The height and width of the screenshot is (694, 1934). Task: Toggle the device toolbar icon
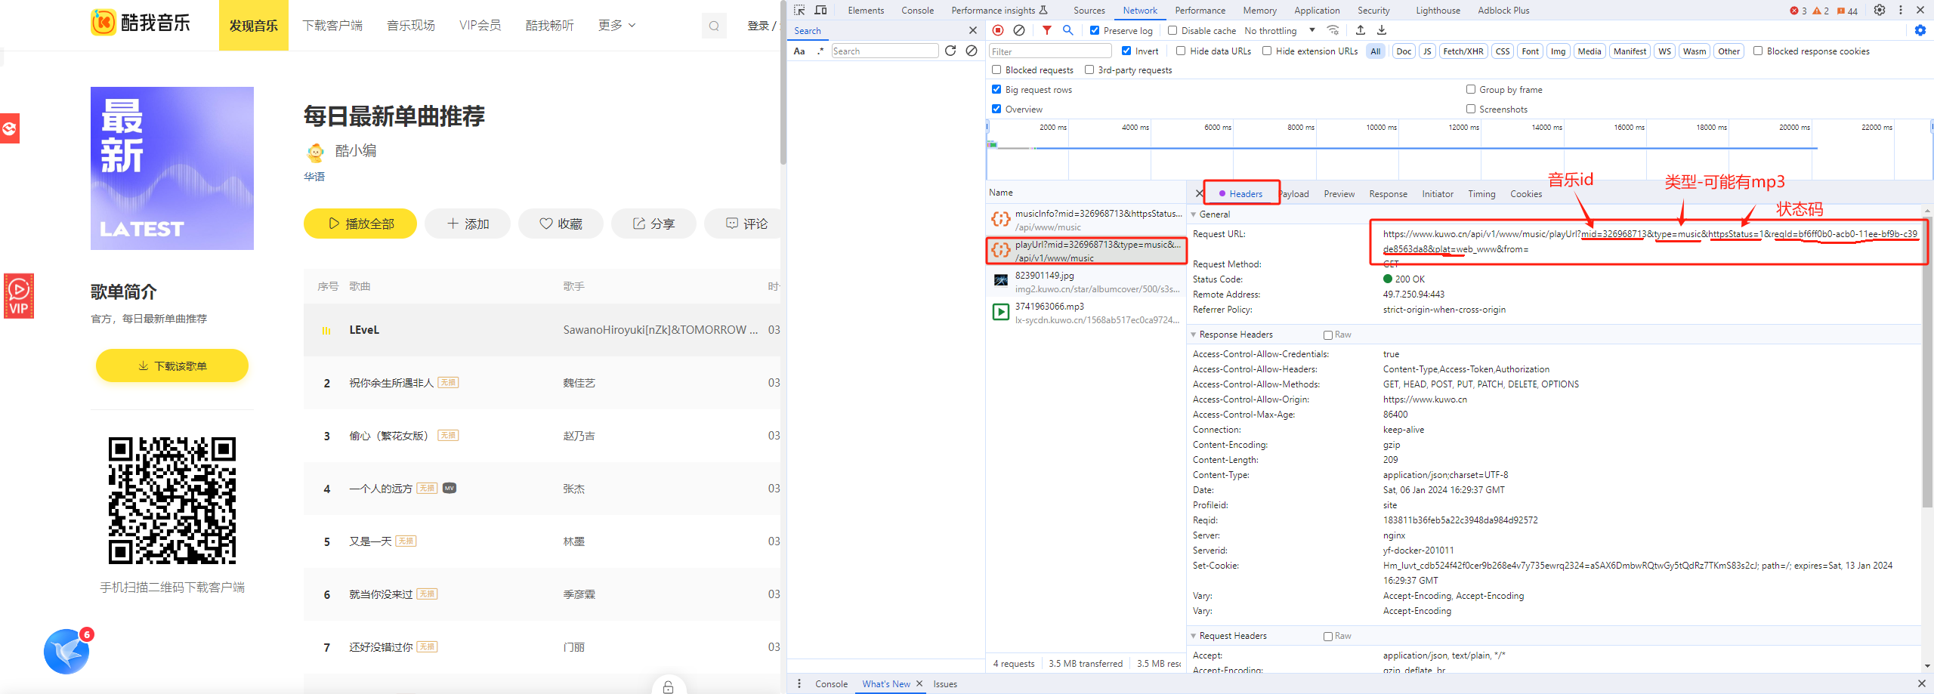pyautogui.click(x=820, y=10)
